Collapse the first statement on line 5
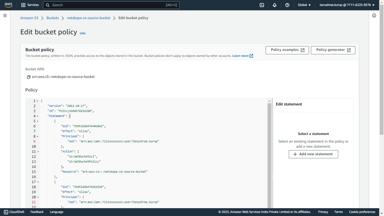The height and width of the screenshot is (216, 384). point(37,121)
